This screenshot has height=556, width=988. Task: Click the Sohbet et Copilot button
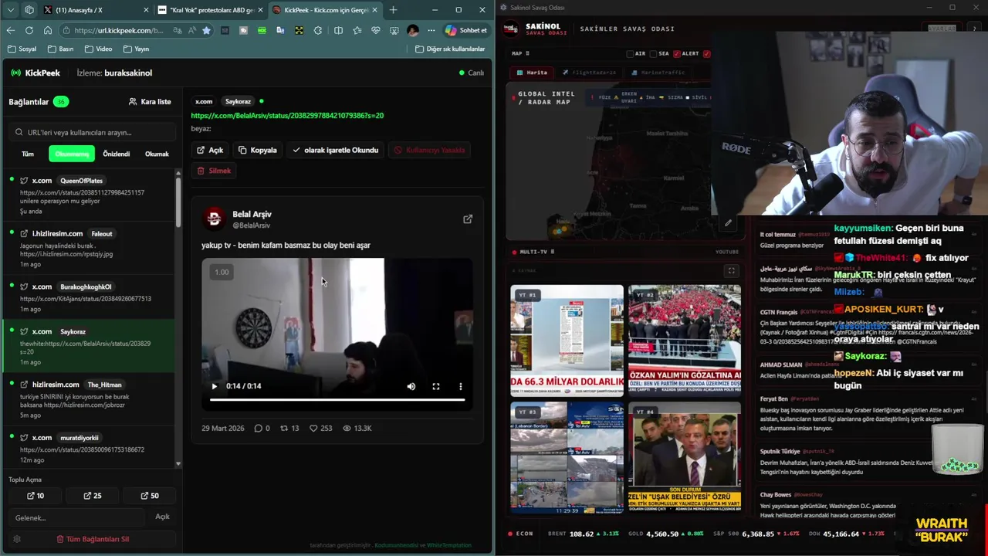click(466, 30)
